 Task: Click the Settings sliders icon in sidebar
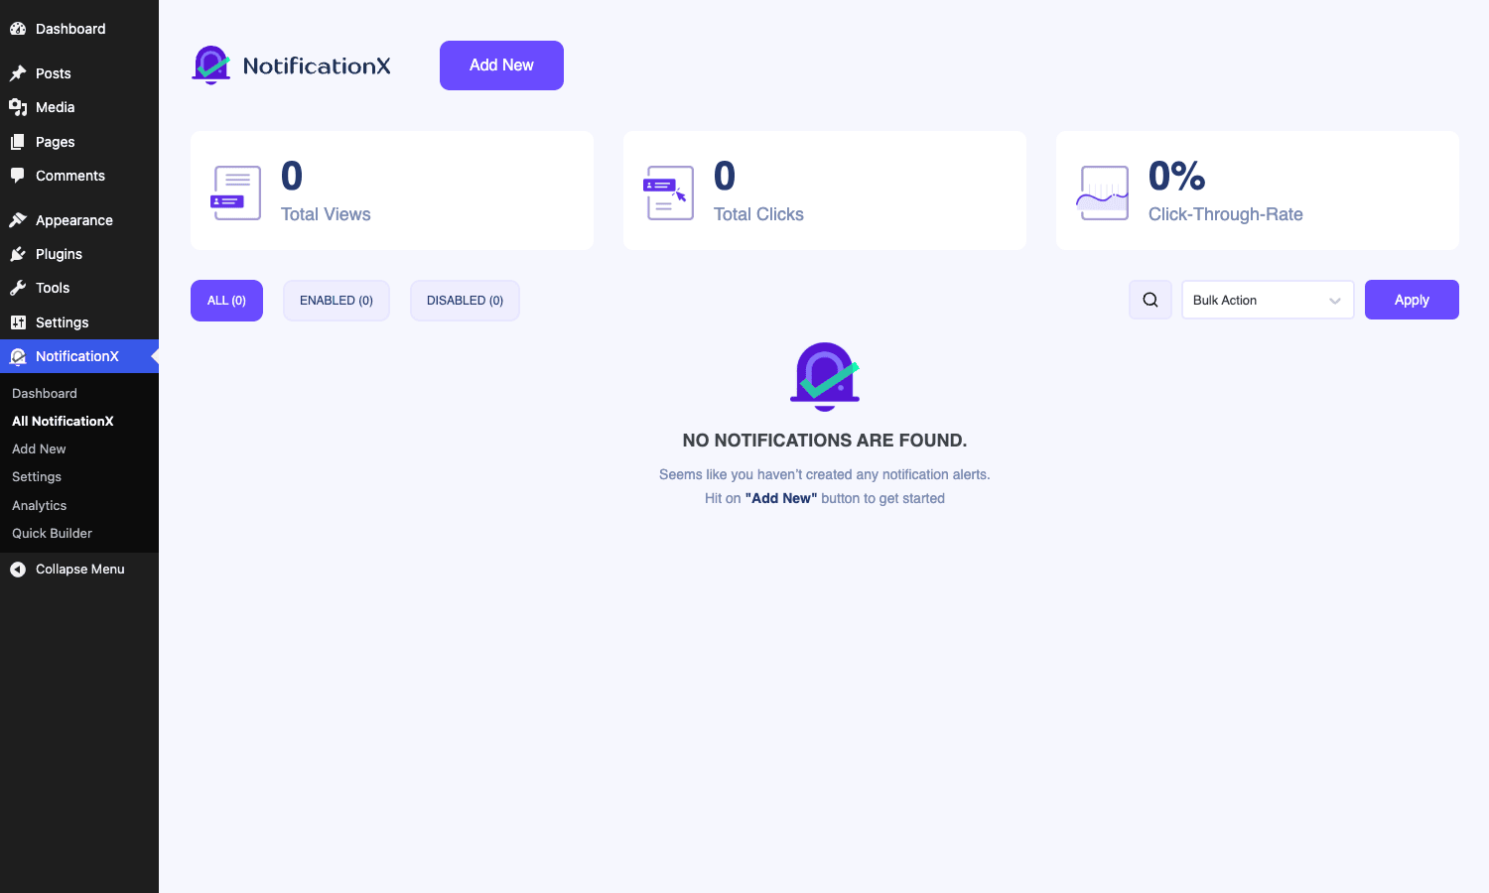coord(18,322)
